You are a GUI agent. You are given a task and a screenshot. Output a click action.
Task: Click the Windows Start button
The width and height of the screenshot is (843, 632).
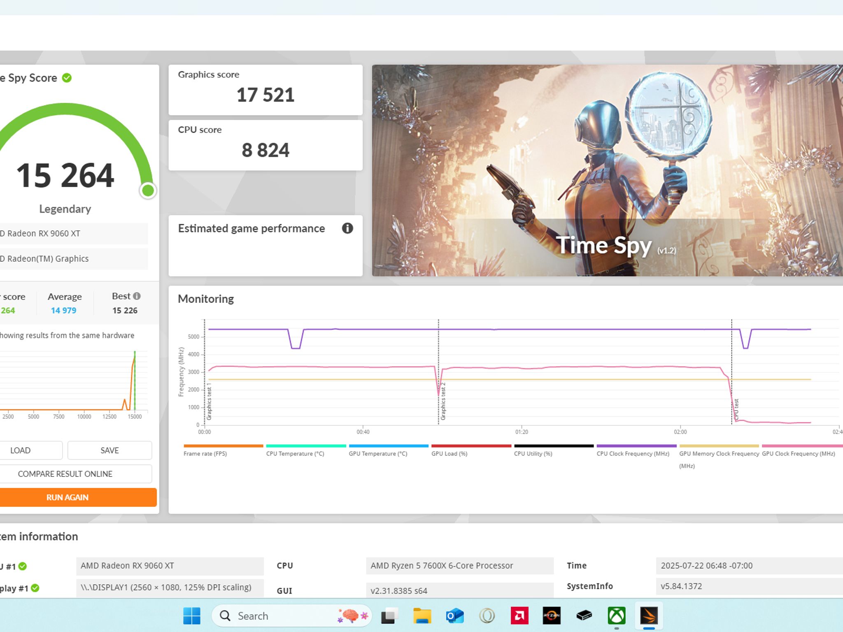tap(192, 616)
